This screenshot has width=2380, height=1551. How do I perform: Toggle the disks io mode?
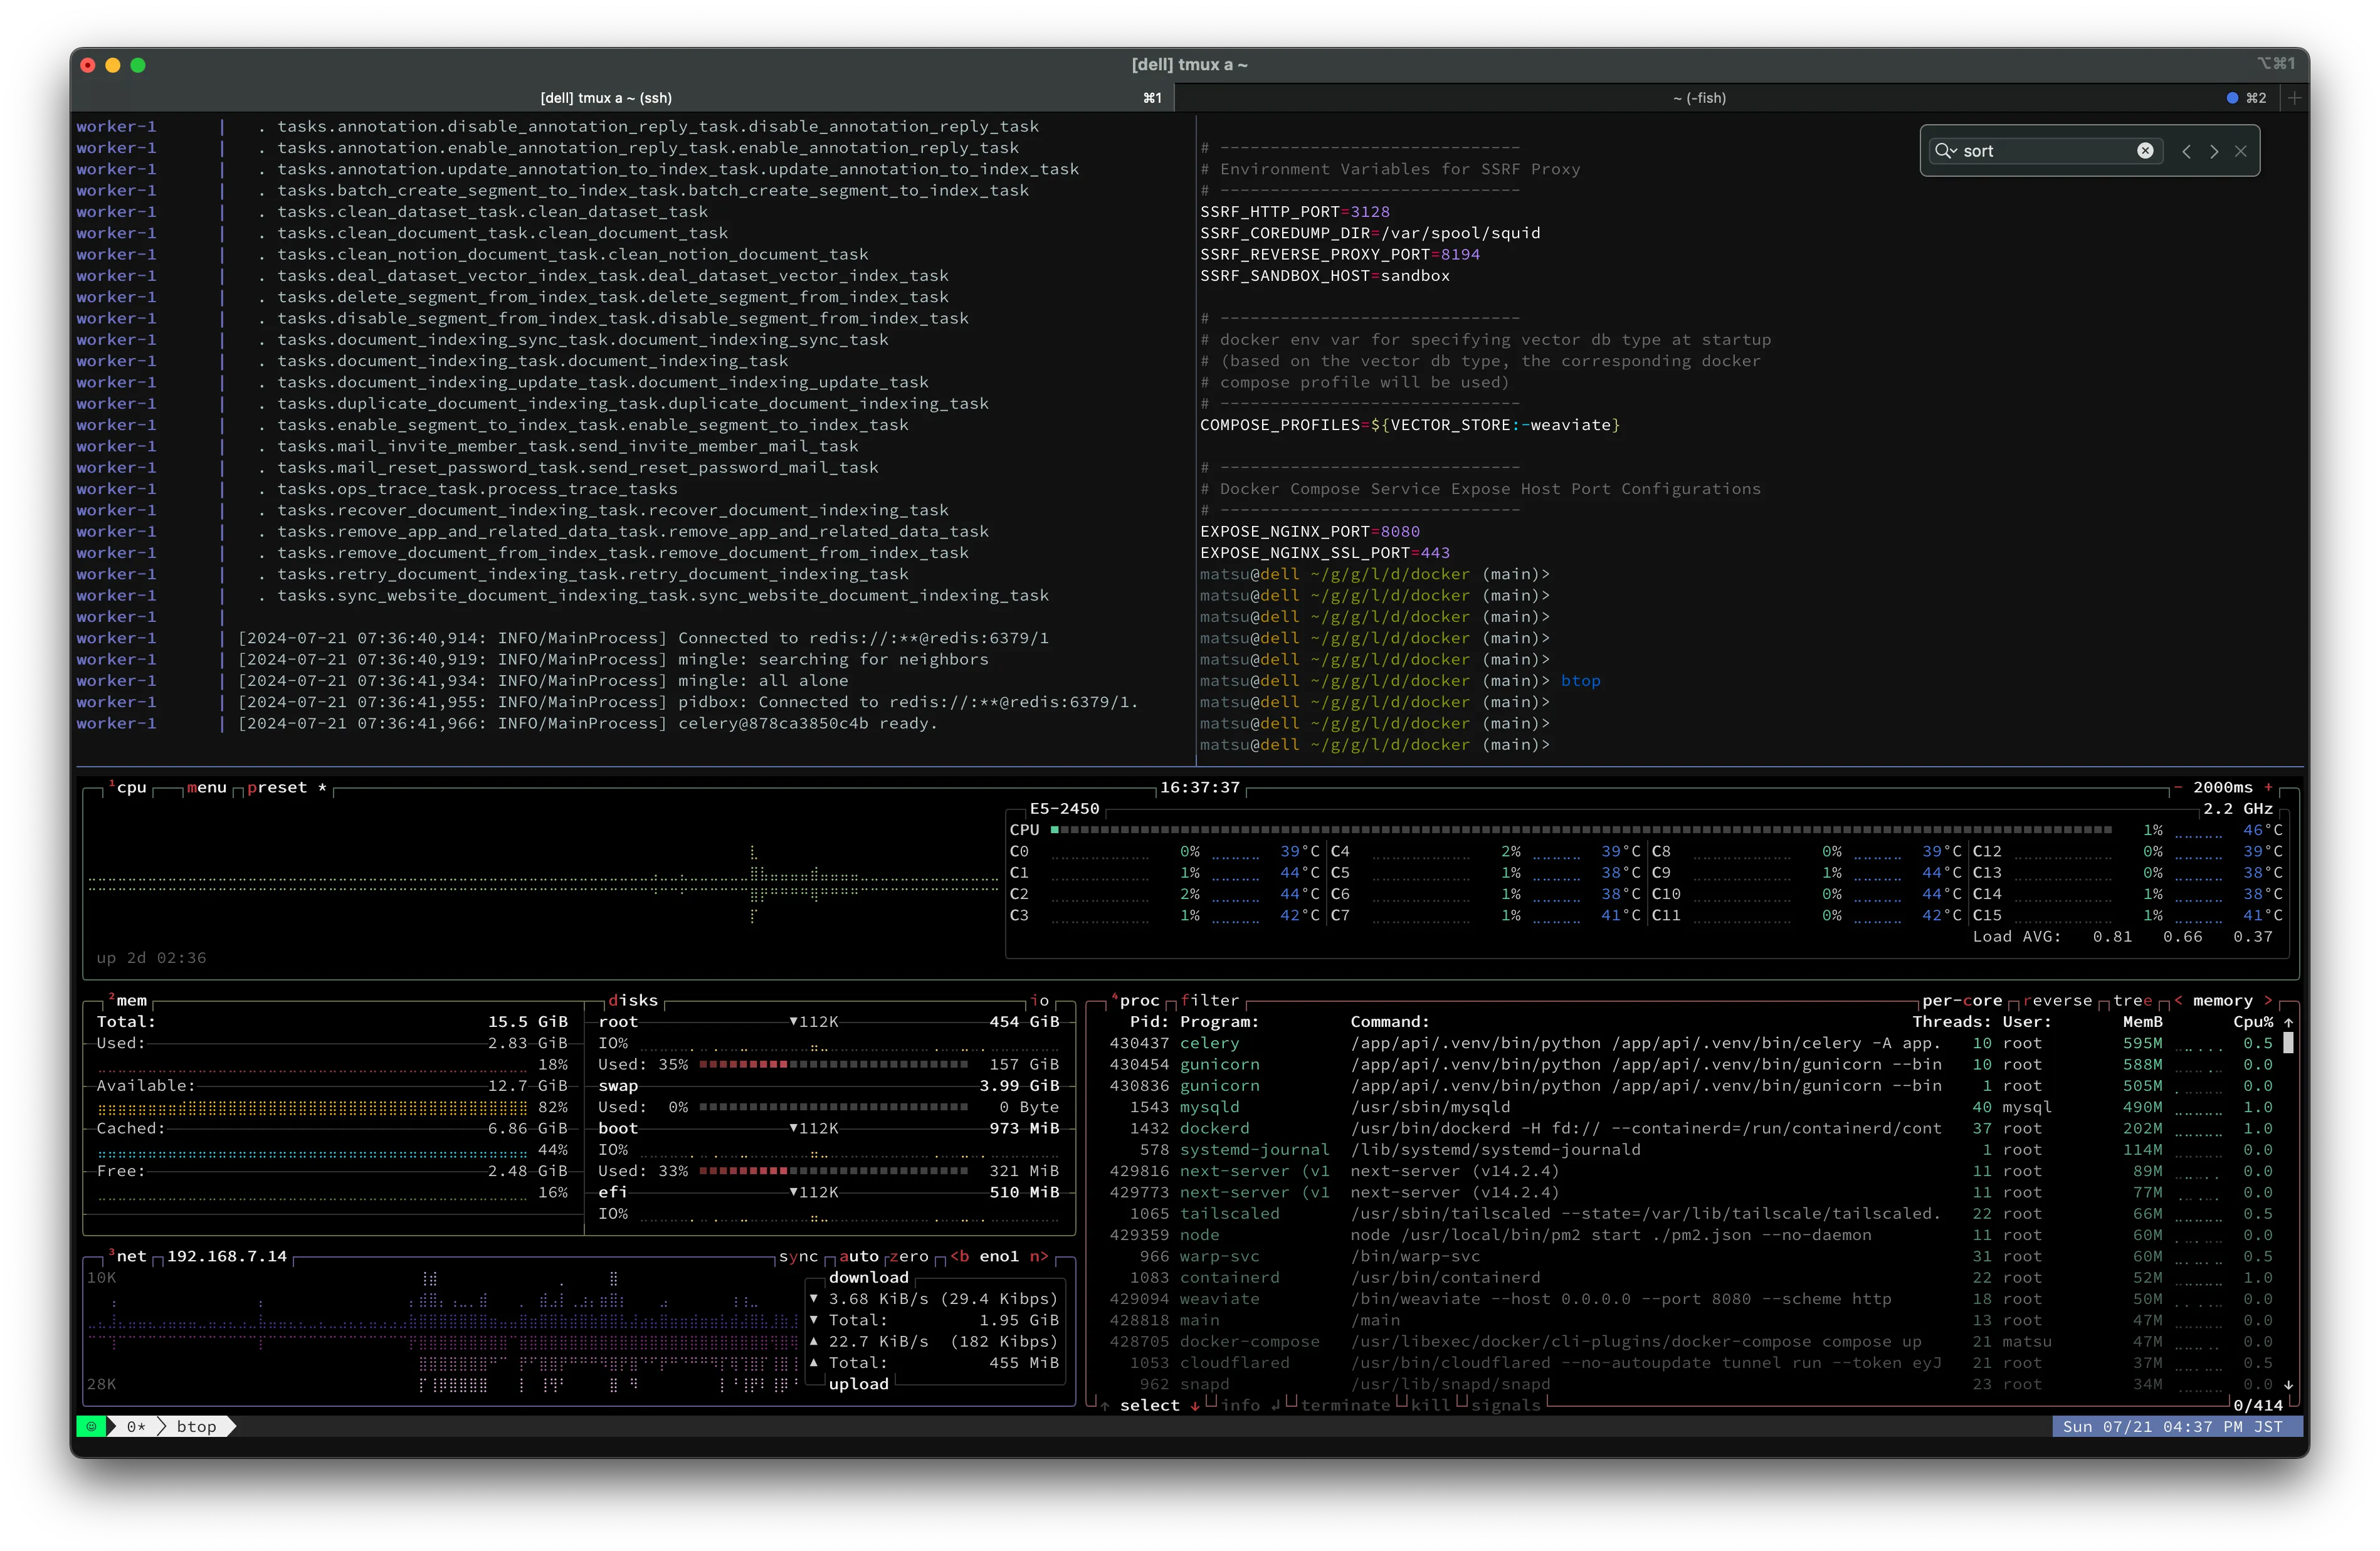(x=1040, y=1001)
